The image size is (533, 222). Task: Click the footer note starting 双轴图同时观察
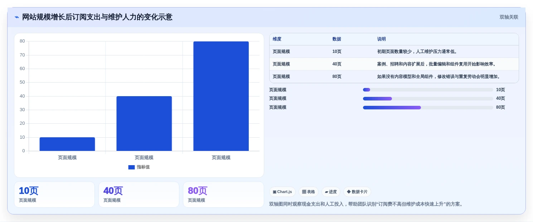[367, 204]
